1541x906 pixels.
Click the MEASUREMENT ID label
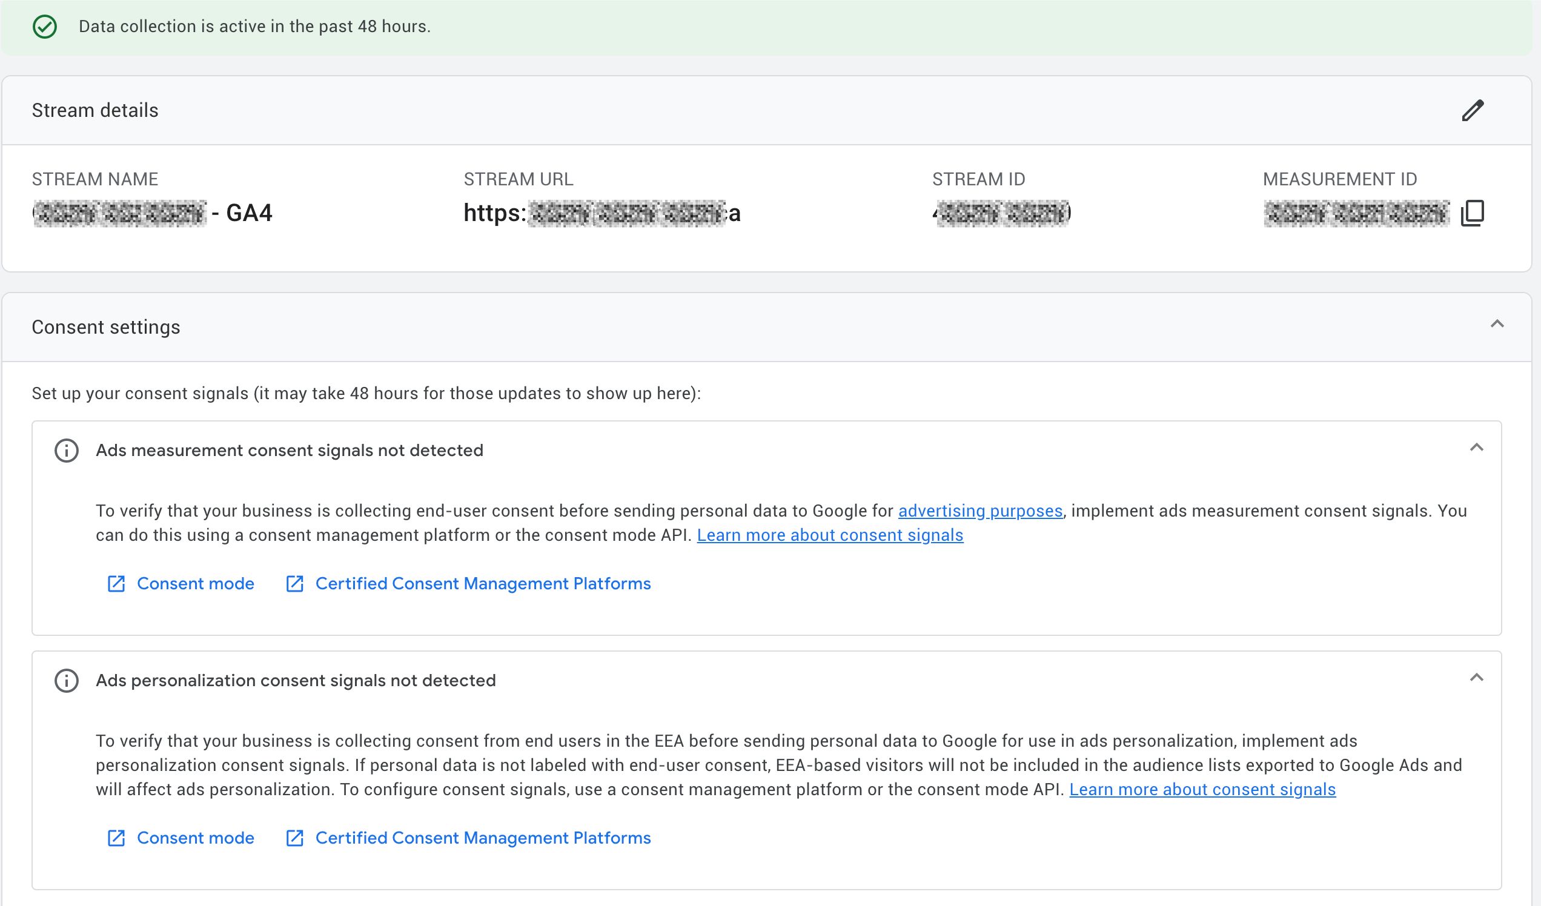tap(1340, 179)
